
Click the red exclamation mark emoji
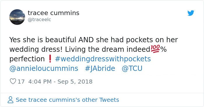point(50,59)
